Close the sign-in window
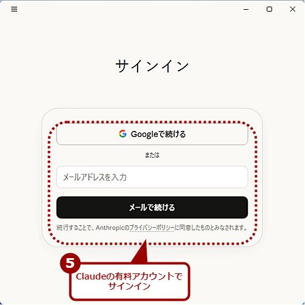This screenshot has height=305, width=305. point(293,9)
